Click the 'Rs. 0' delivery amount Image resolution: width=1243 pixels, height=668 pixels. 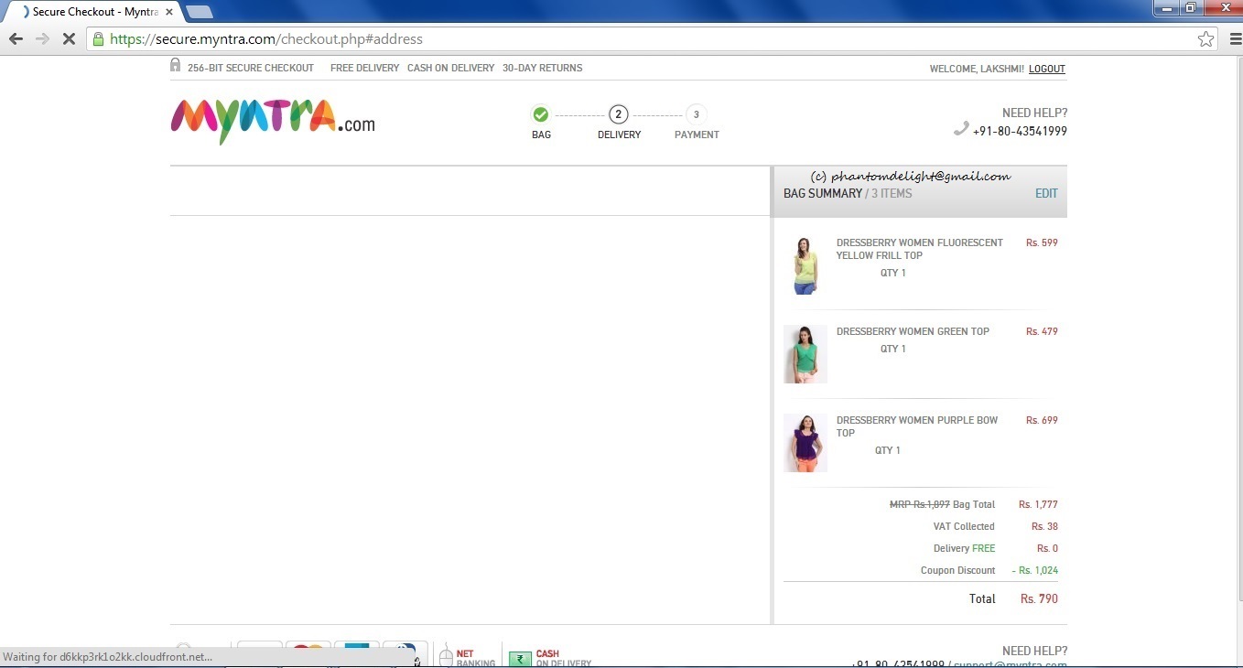pyautogui.click(x=1047, y=548)
